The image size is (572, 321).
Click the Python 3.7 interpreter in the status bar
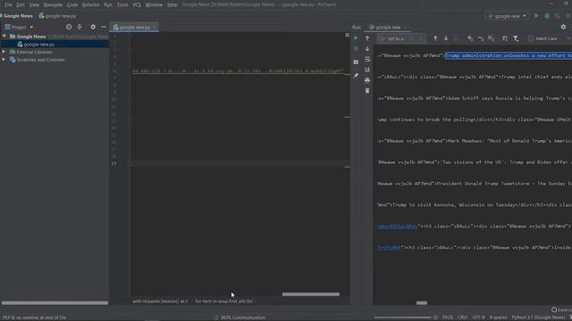538,317
